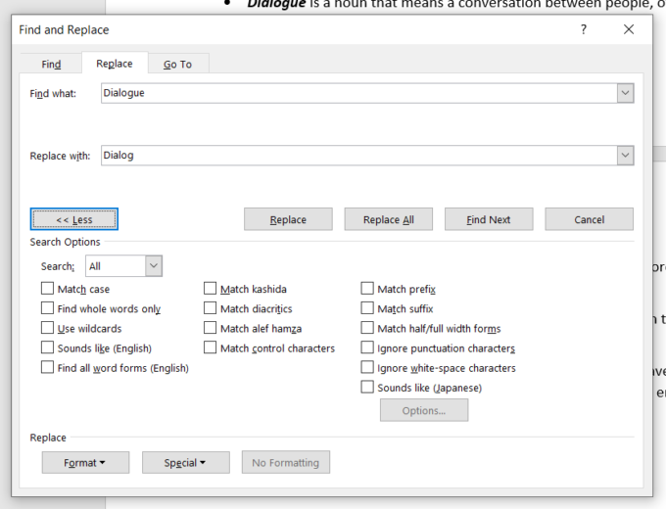
Task: Switch to the Find tab
Action: (51, 64)
